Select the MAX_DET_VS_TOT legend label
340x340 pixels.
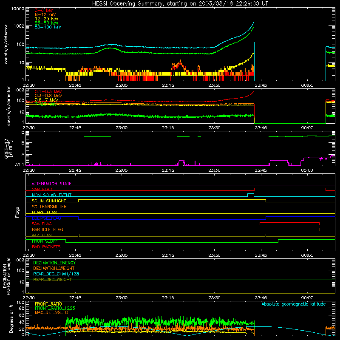[x=52, y=312]
